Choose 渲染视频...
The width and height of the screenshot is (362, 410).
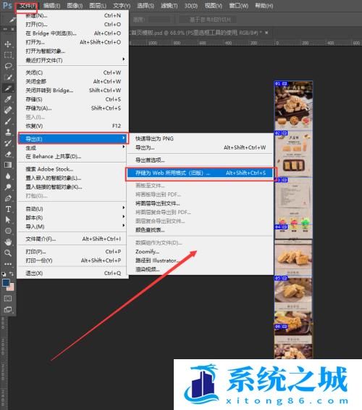pyautogui.click(x=200, y=269)
